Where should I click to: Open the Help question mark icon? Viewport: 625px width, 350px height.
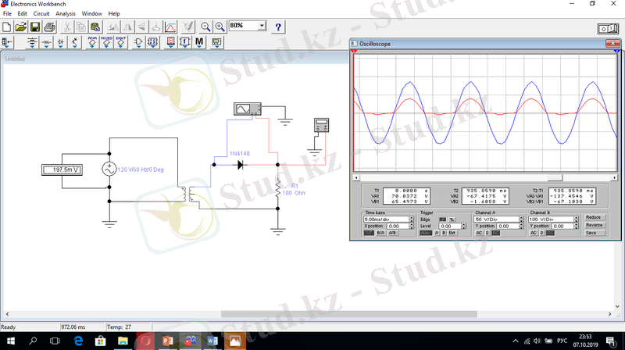click(278, 27)
